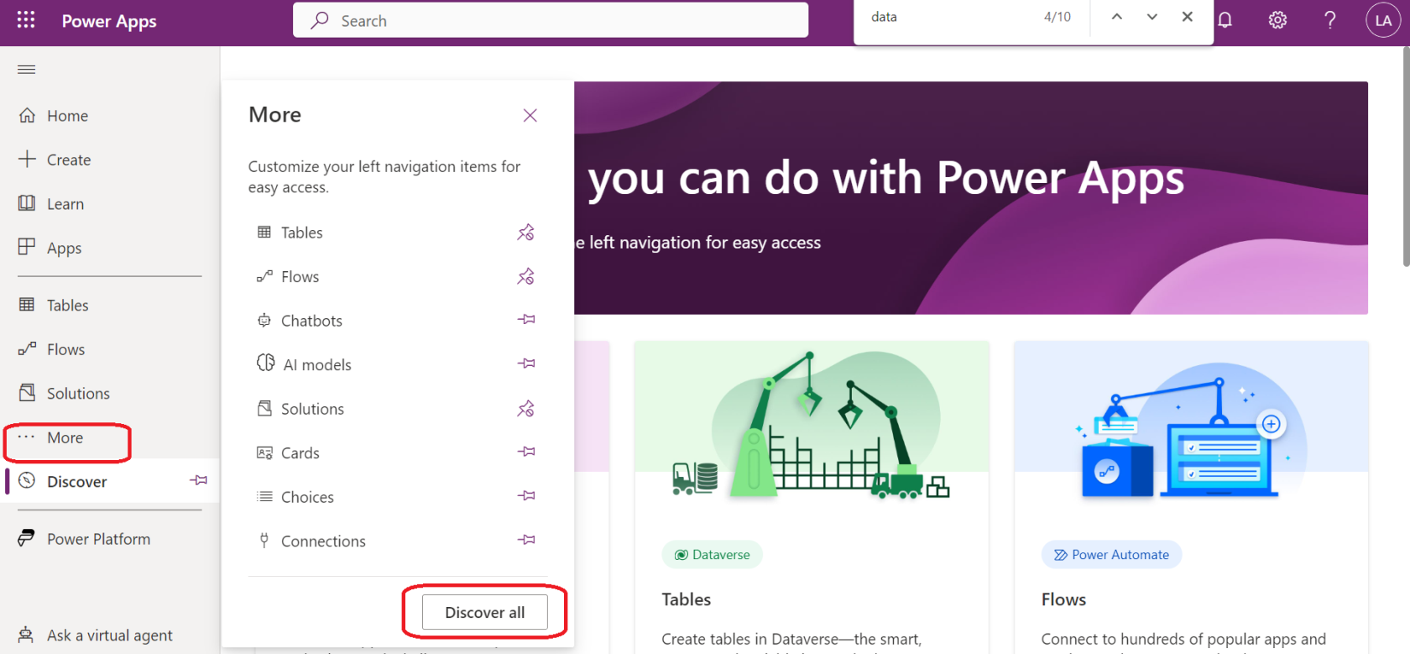Click the Dataverse tag on Tables card
The height and width of the screenshot is (654, 1410).
[713, 555]
